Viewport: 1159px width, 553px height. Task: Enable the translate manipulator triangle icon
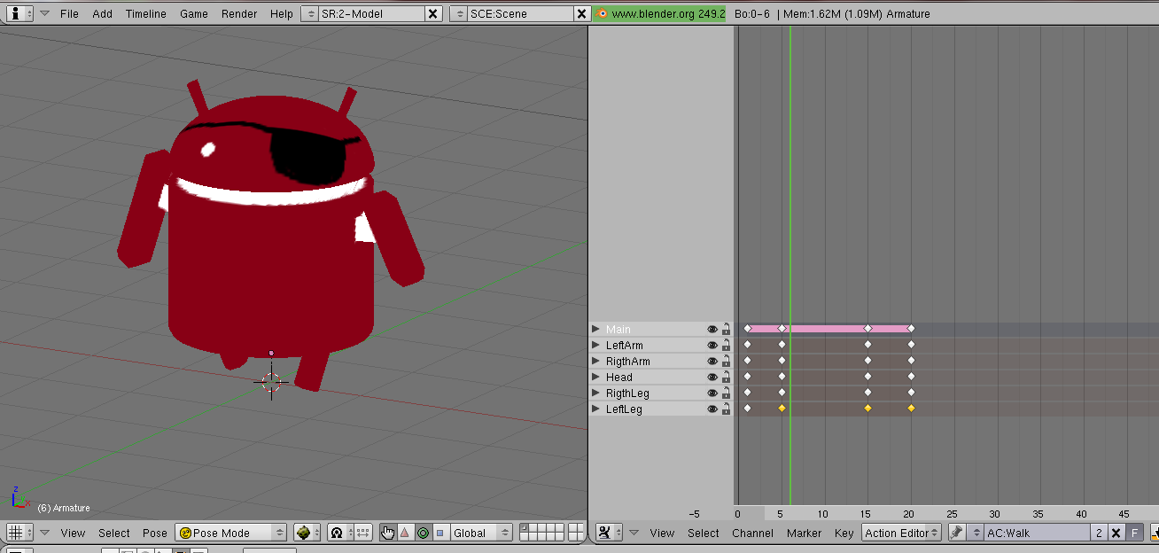(x=405, y=533)
